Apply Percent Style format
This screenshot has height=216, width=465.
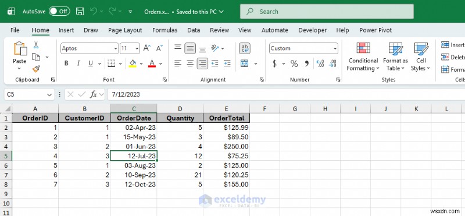294,63
